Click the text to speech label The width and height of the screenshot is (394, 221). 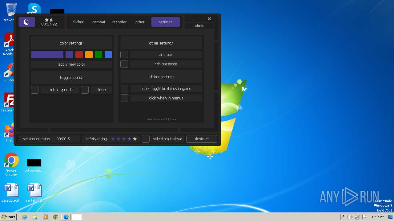(60, 90)
